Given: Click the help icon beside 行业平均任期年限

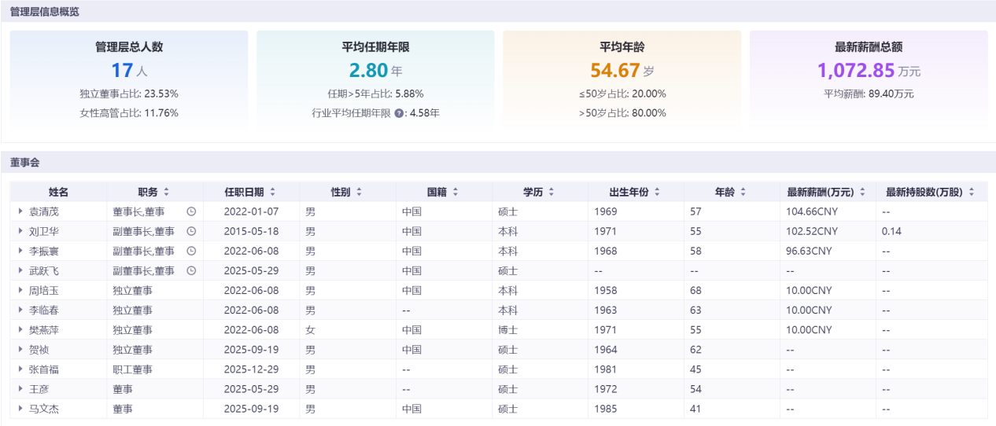Looking at the screenshot, I should pyautogui.click(x=400, y=113).
